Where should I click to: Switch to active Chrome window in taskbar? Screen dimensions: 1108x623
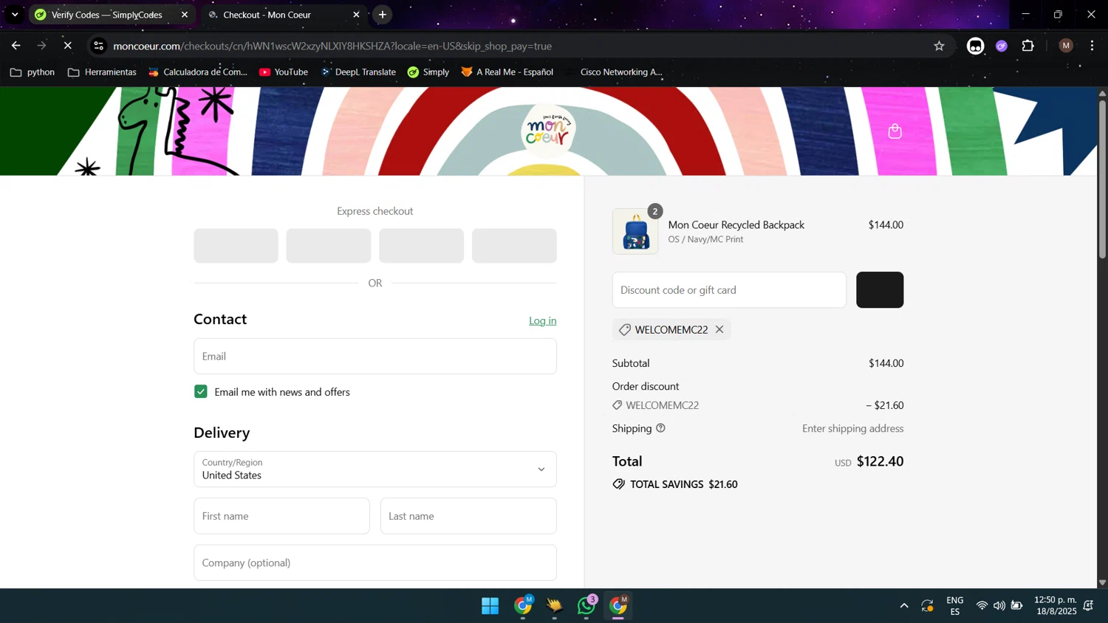click(x=618, y=606)
